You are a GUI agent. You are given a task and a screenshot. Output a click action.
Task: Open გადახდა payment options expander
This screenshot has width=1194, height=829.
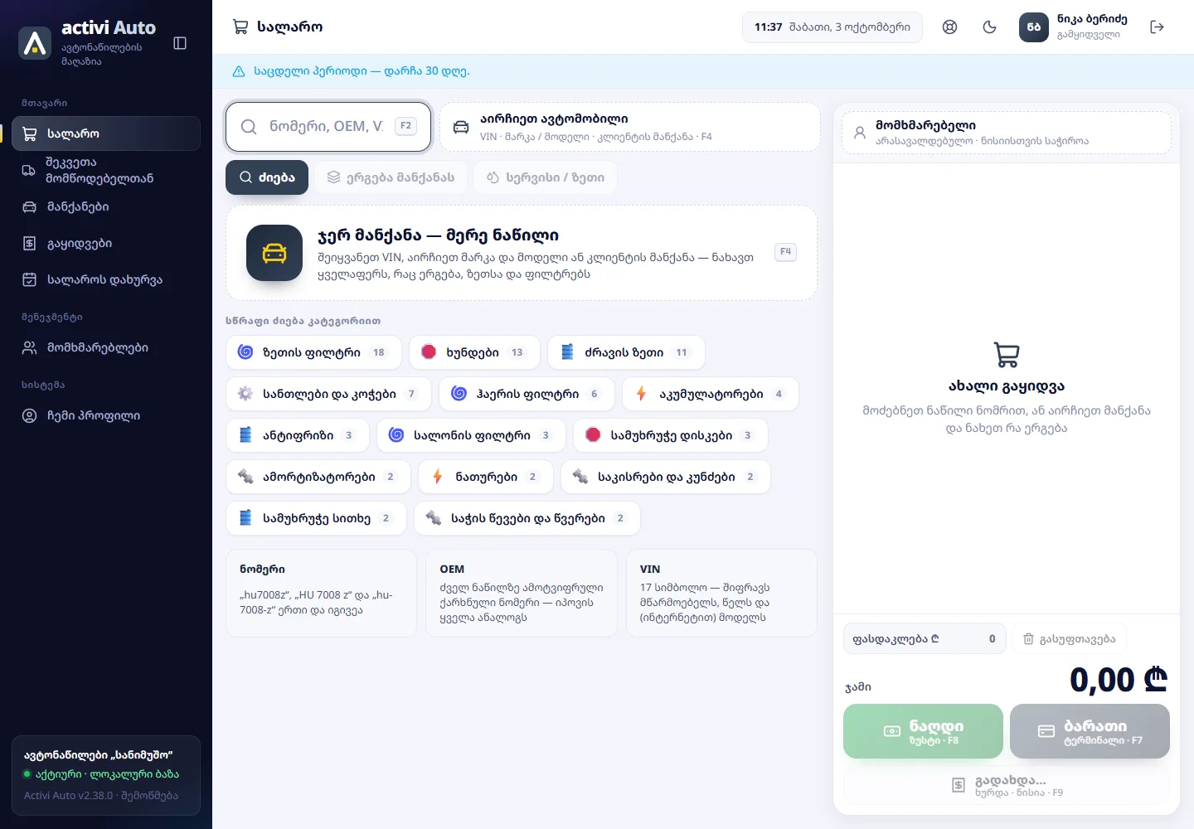pos(1007,785)
